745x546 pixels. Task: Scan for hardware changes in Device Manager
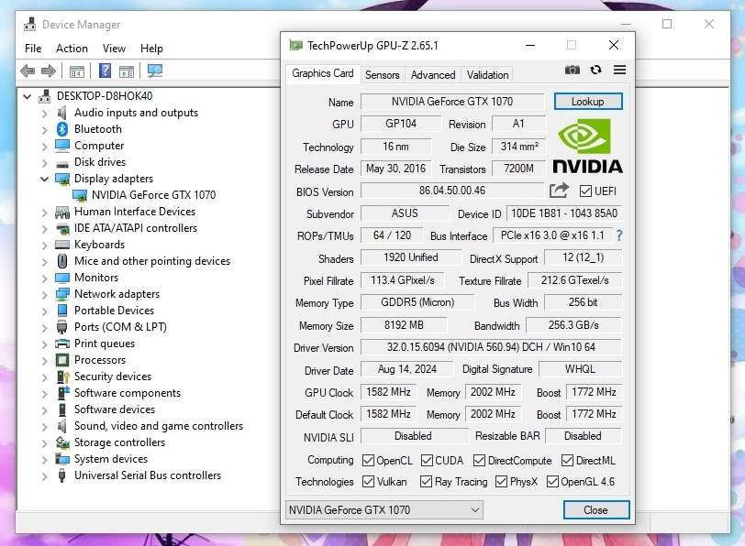point(156,71)
